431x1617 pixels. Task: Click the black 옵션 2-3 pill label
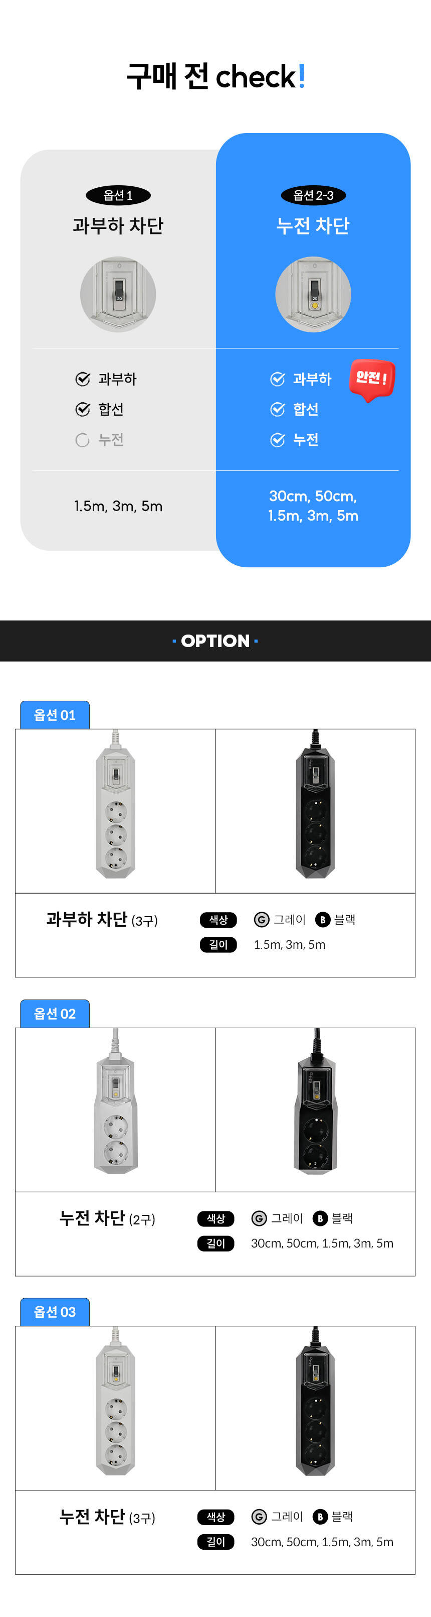point(313,195)
